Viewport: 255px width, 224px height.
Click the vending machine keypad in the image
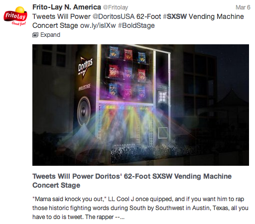[162, 97]
